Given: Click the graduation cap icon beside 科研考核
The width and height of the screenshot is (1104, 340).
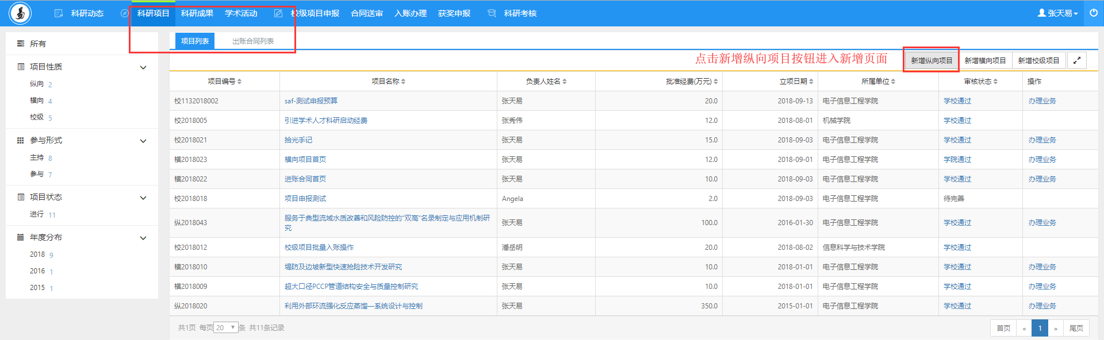Looking at the screenshot, I should pos(492,13).
